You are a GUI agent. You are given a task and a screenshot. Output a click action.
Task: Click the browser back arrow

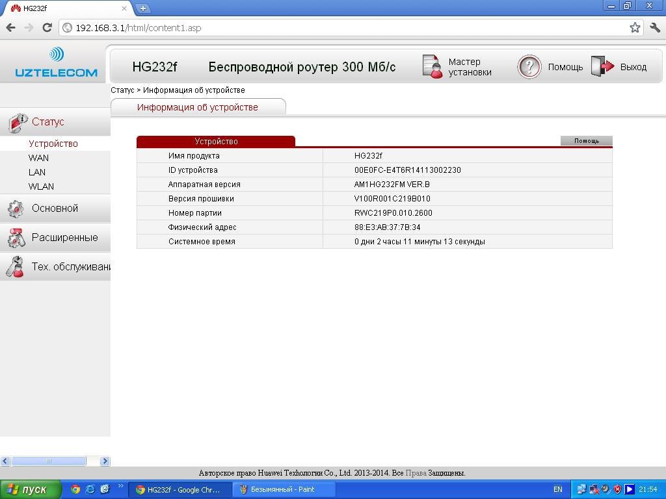[11, 28]
